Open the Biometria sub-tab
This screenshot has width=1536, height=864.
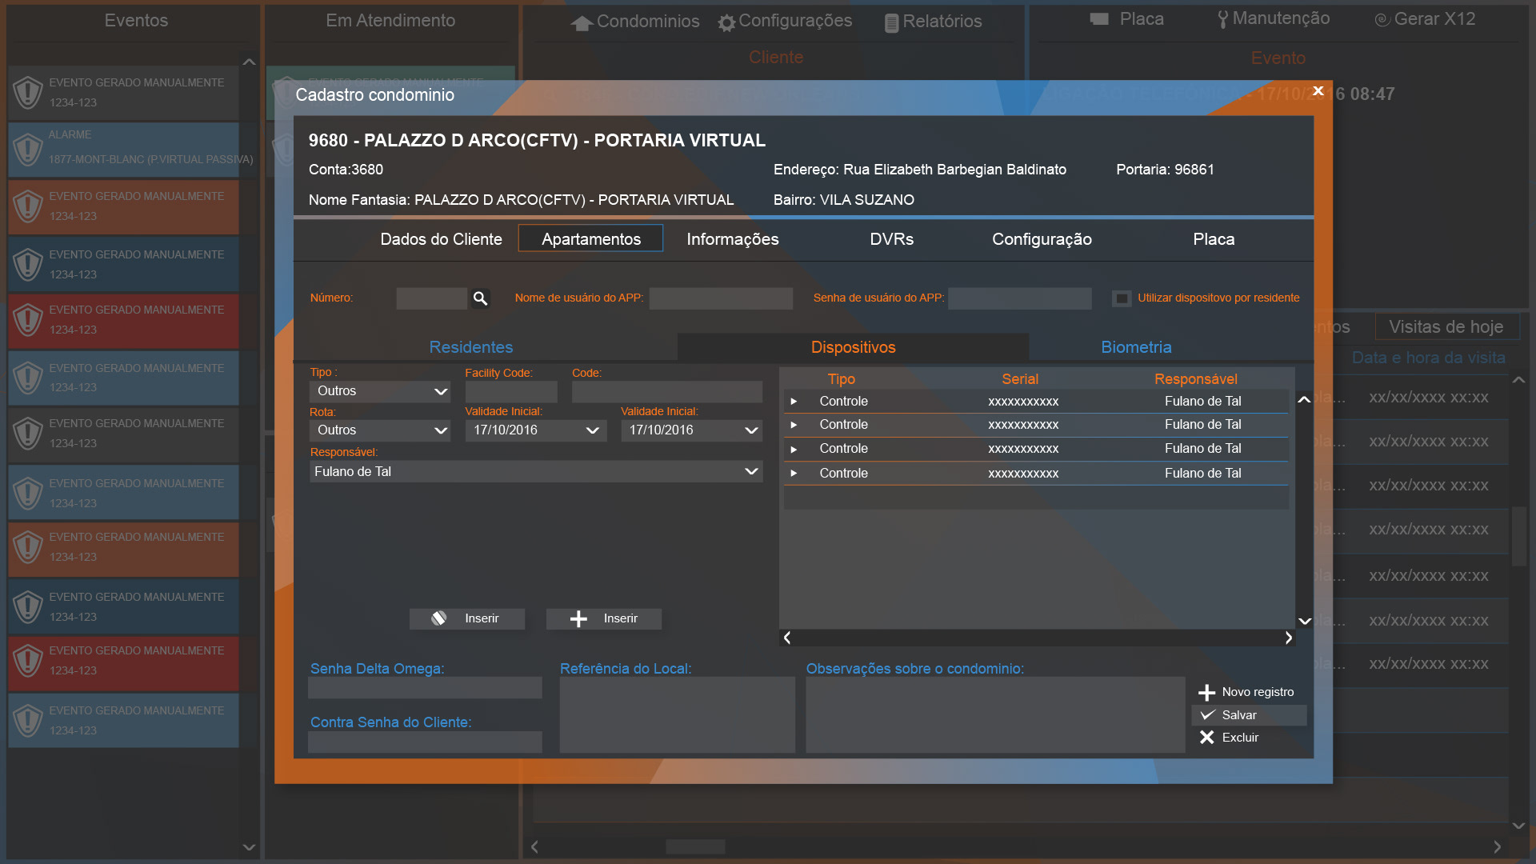click(x=1136, y=347)
